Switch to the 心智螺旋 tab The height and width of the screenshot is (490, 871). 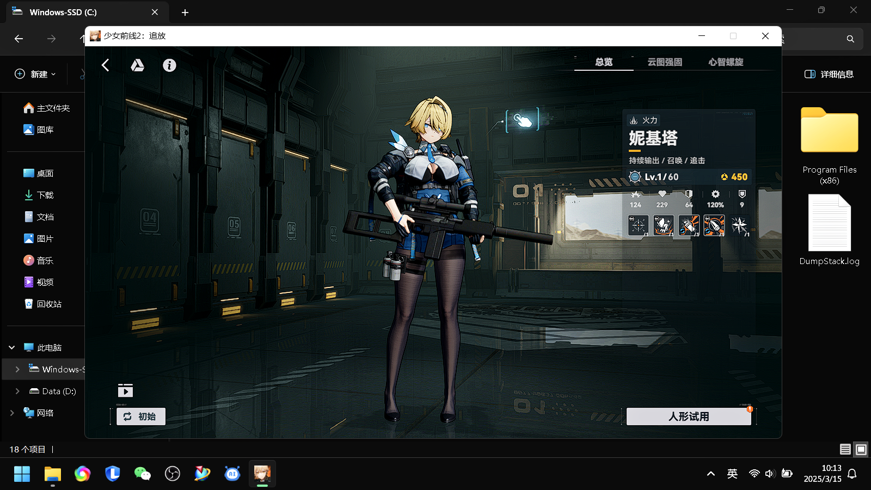726,62
